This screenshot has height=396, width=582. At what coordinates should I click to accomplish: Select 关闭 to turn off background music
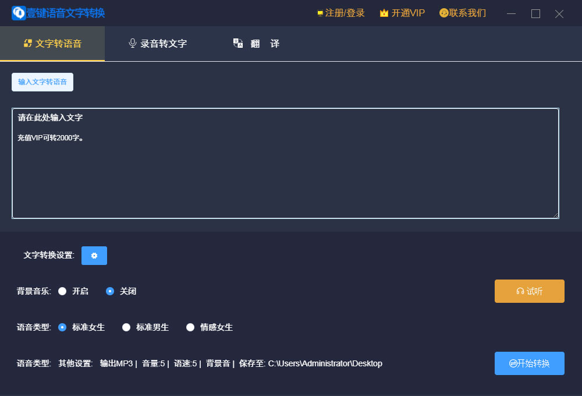pyautogui.click(x=110, y=291)
